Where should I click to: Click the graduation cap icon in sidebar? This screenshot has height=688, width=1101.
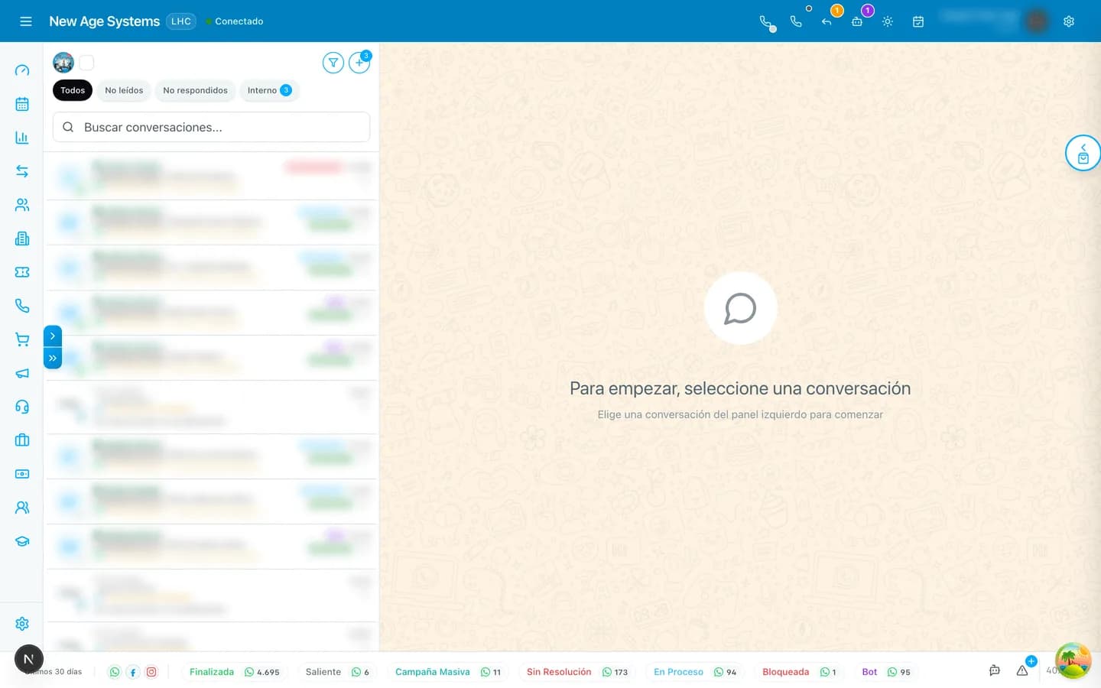22,541
